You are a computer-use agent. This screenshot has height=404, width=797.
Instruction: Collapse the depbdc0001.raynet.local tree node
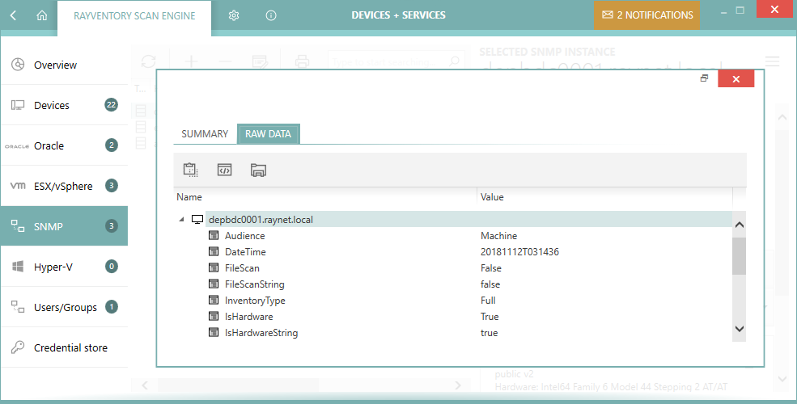(x=181, y=219)
